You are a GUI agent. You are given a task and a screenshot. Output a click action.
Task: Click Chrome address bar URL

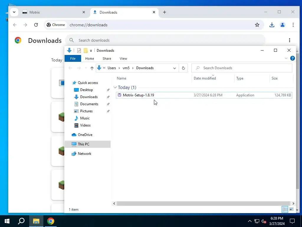88,25
